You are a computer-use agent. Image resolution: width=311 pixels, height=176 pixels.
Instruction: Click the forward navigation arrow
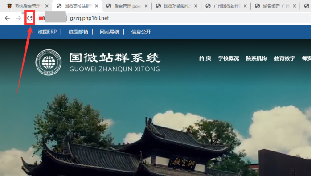tap(18, 18)
